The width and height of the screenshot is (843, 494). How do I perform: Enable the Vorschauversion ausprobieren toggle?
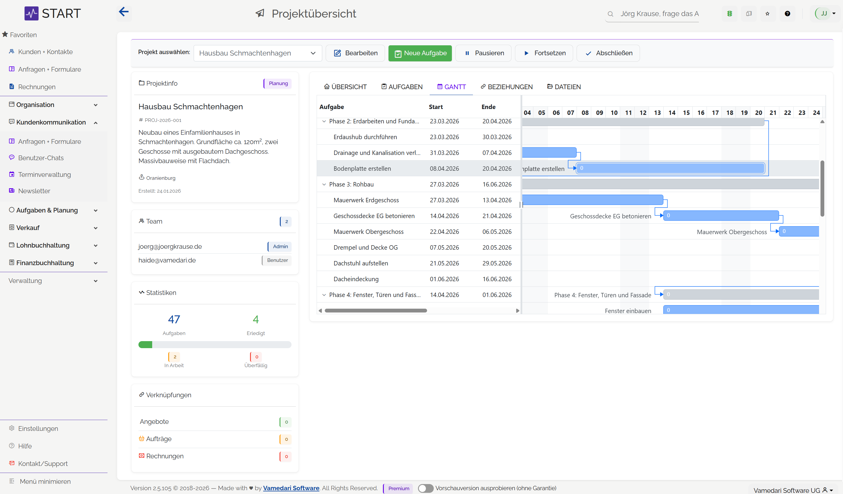426,488
